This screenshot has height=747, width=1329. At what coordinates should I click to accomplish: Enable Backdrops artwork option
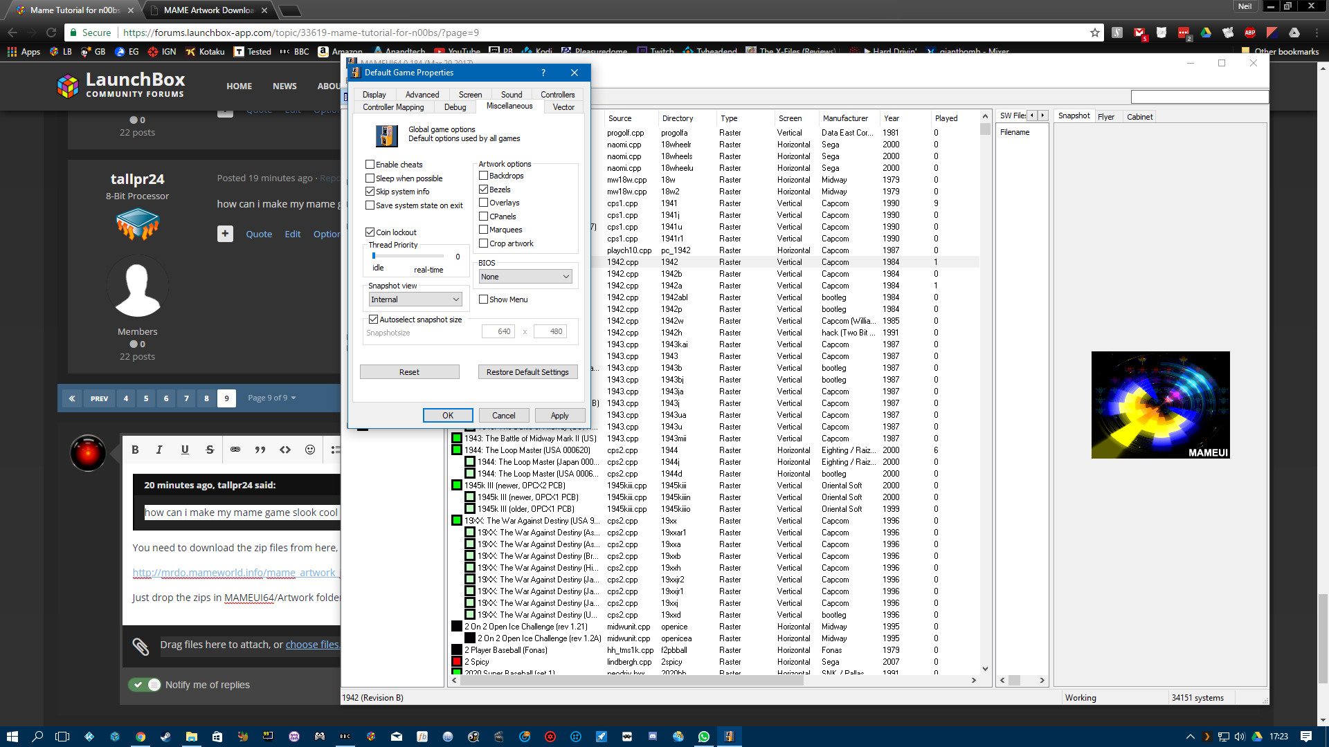tap(483, 176)
